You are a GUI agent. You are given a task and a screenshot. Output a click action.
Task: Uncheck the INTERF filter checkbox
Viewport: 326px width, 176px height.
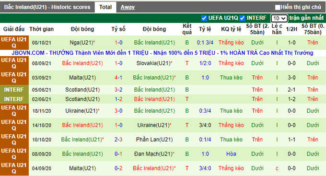[242, 18]
